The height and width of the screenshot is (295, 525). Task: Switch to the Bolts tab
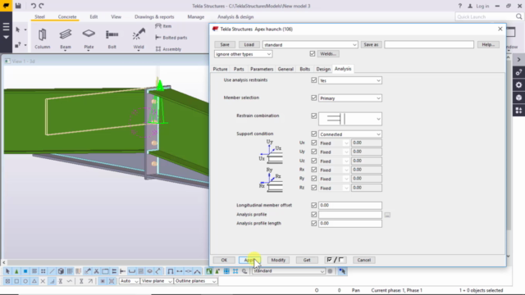coord(304,69)
